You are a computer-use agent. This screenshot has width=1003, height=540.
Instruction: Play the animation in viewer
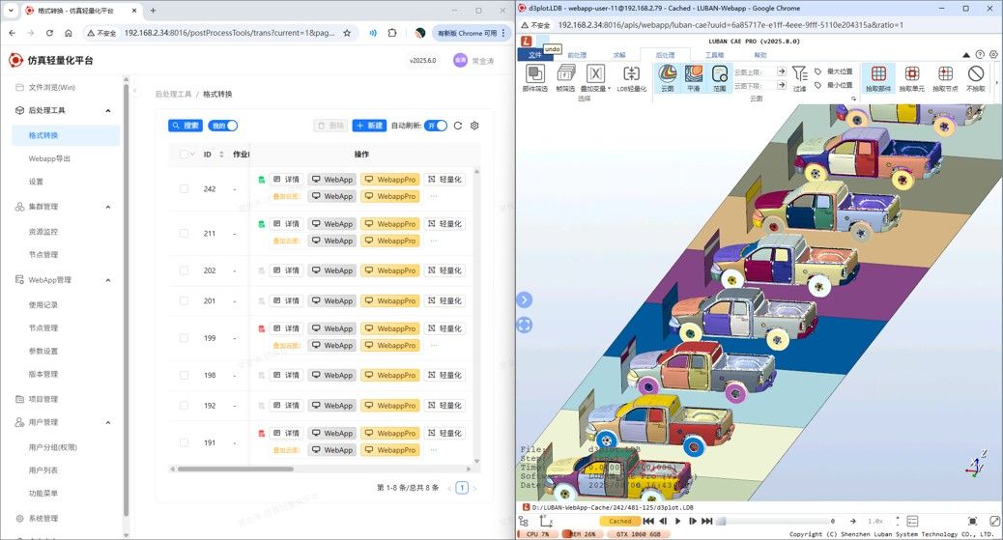tap(678, 522)
